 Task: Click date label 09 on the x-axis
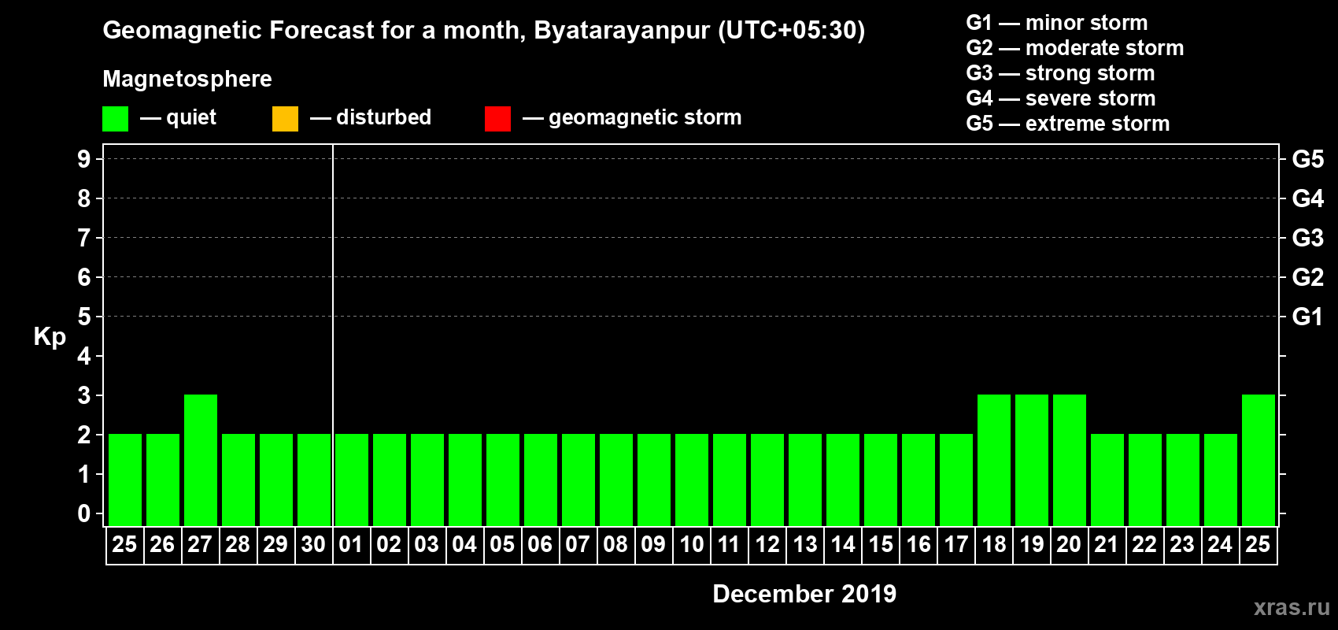tap(653, 544)
